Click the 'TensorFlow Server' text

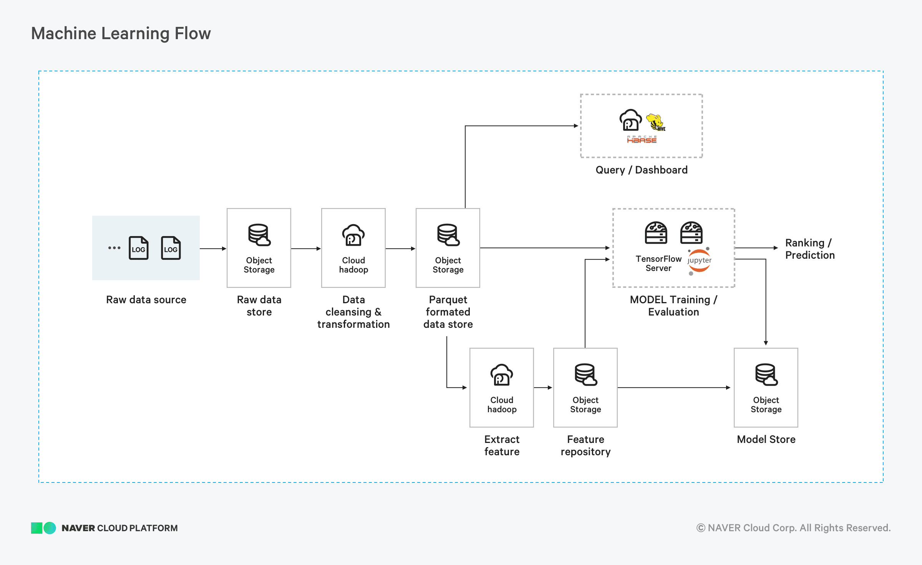(658, 264)
